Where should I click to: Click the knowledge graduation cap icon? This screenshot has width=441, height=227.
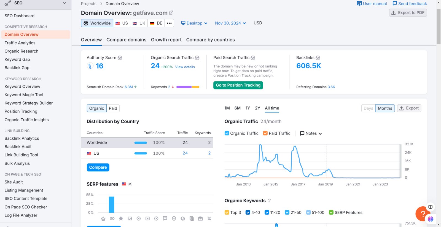[183, 218]
